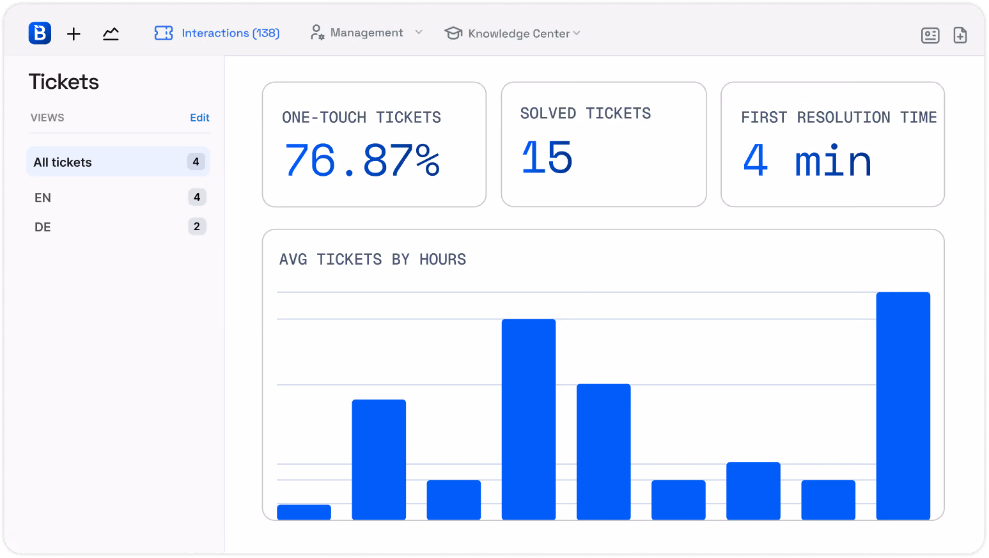
Task: Open the Solved Tickets card
Action: pyautogui.click(x=604, y=144)
